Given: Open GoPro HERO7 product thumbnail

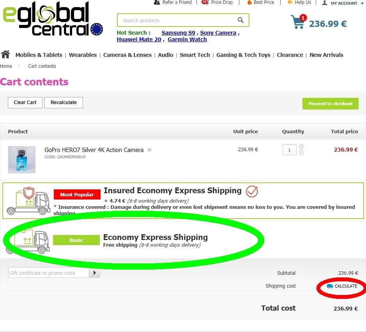Looking at the screenshot, I should tap(22, 160).
